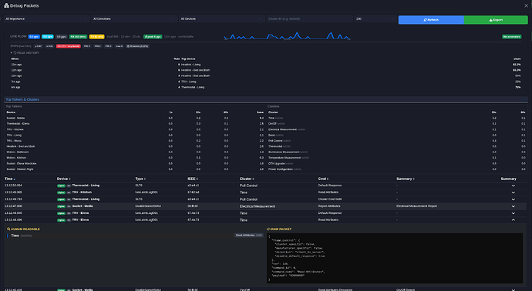Click the sort icon beside Cmd header
532x291 pixels.
[328, 179]
